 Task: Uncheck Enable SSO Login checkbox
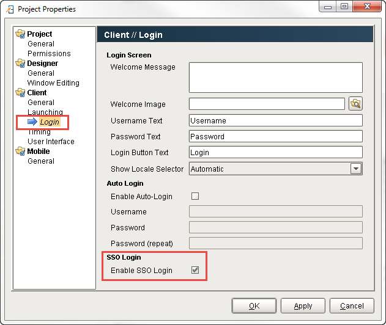tap(195, 270)
